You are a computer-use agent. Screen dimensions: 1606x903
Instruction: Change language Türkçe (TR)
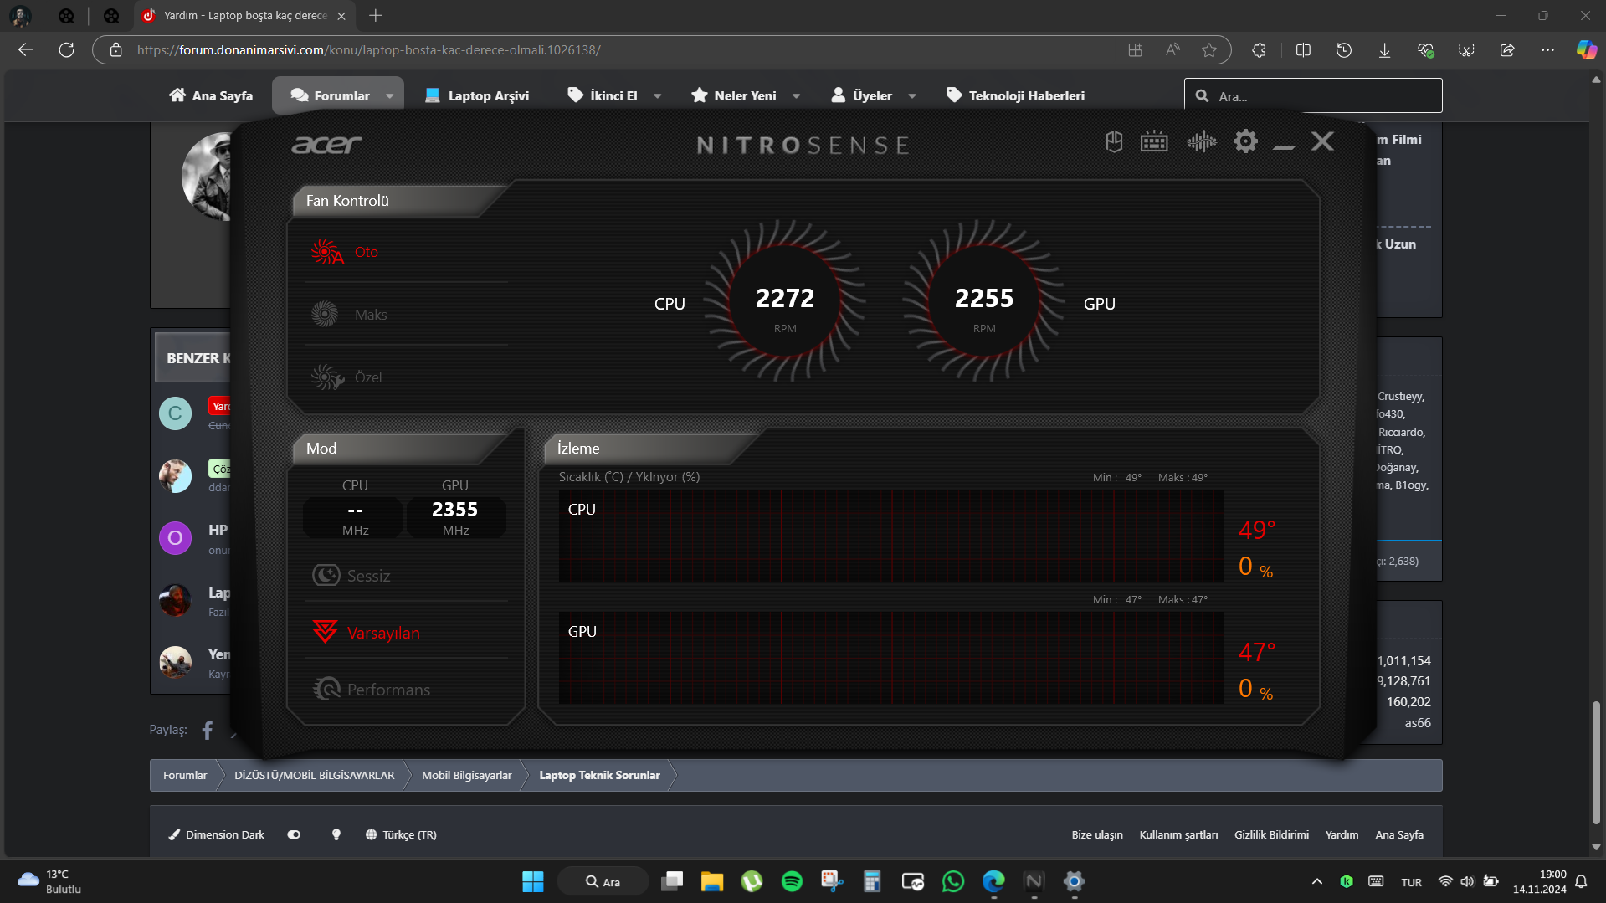401,834
